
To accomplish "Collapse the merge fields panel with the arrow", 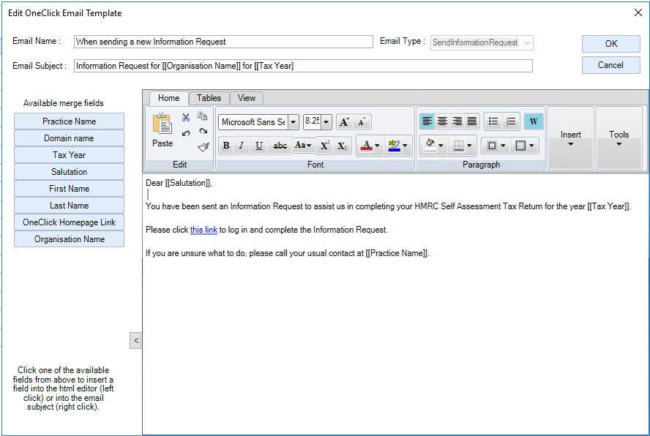I will tap(135, 341).
